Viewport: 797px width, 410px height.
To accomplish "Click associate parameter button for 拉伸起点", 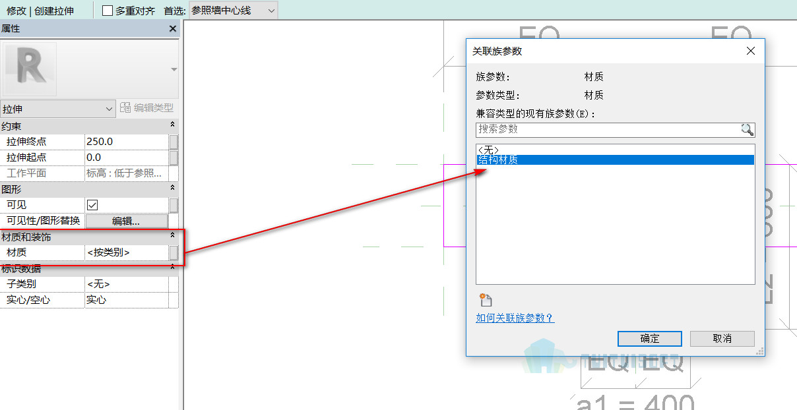I will tap(174, 158).
